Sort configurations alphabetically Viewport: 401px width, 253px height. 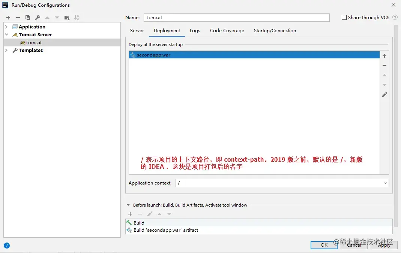[x=77, y=18]
